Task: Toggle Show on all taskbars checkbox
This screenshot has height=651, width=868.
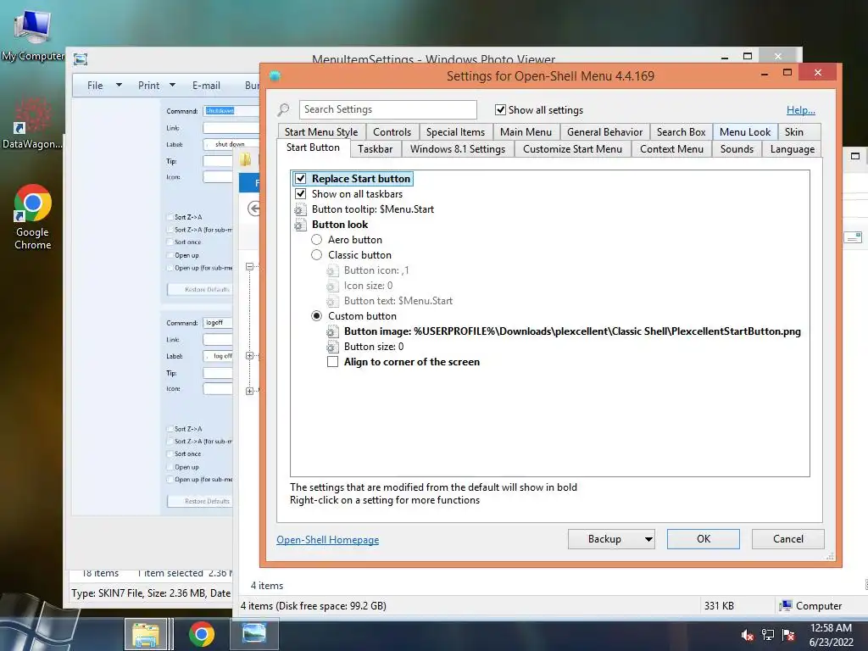Action: 301,194
